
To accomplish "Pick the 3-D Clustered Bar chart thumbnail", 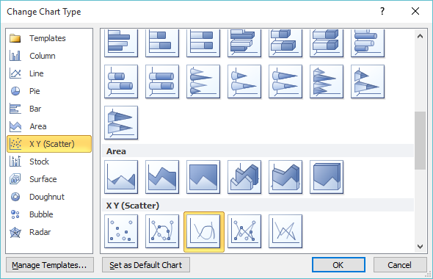I will point(244,43).
